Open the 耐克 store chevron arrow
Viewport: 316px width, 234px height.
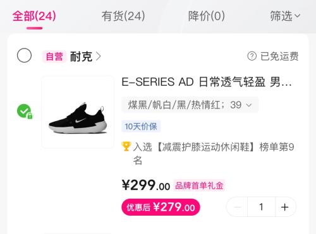pos(99,57)
